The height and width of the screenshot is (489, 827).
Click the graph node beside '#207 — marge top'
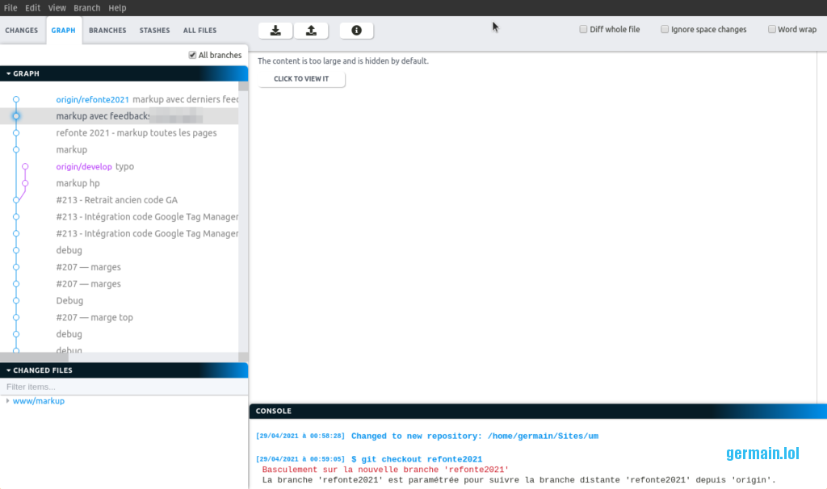tap(16, 318)
